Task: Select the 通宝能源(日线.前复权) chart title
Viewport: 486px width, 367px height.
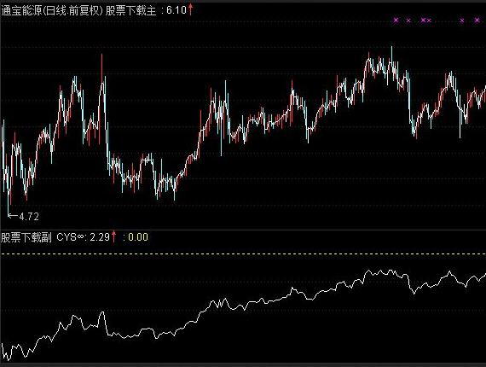Action: coord(52,10)
